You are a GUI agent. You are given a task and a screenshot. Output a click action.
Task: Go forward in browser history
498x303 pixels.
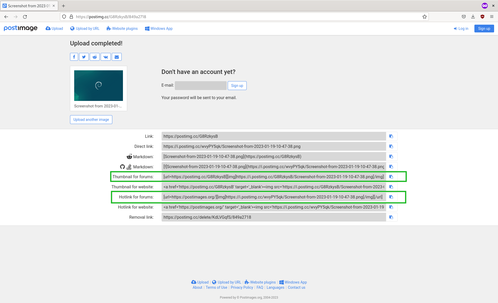click(x=16, y=17)
